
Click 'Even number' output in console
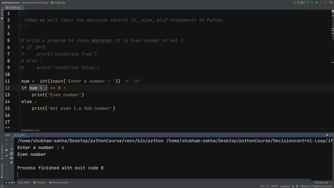point(32,155)
